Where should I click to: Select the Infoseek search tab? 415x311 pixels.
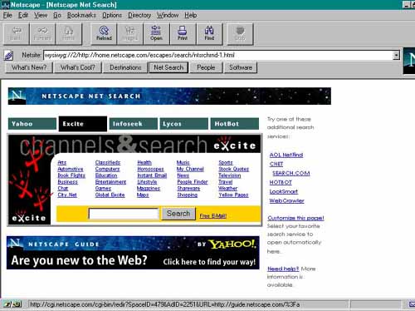pos(134,124)
